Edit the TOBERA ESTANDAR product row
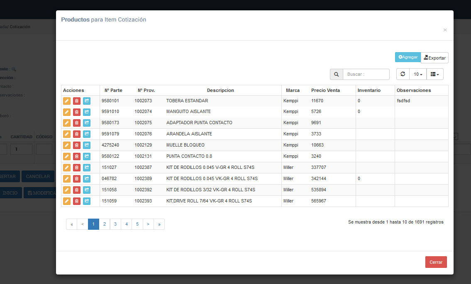 [67, 101]
